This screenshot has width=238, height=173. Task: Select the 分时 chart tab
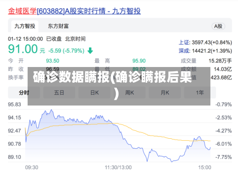[x=24, y=93]
